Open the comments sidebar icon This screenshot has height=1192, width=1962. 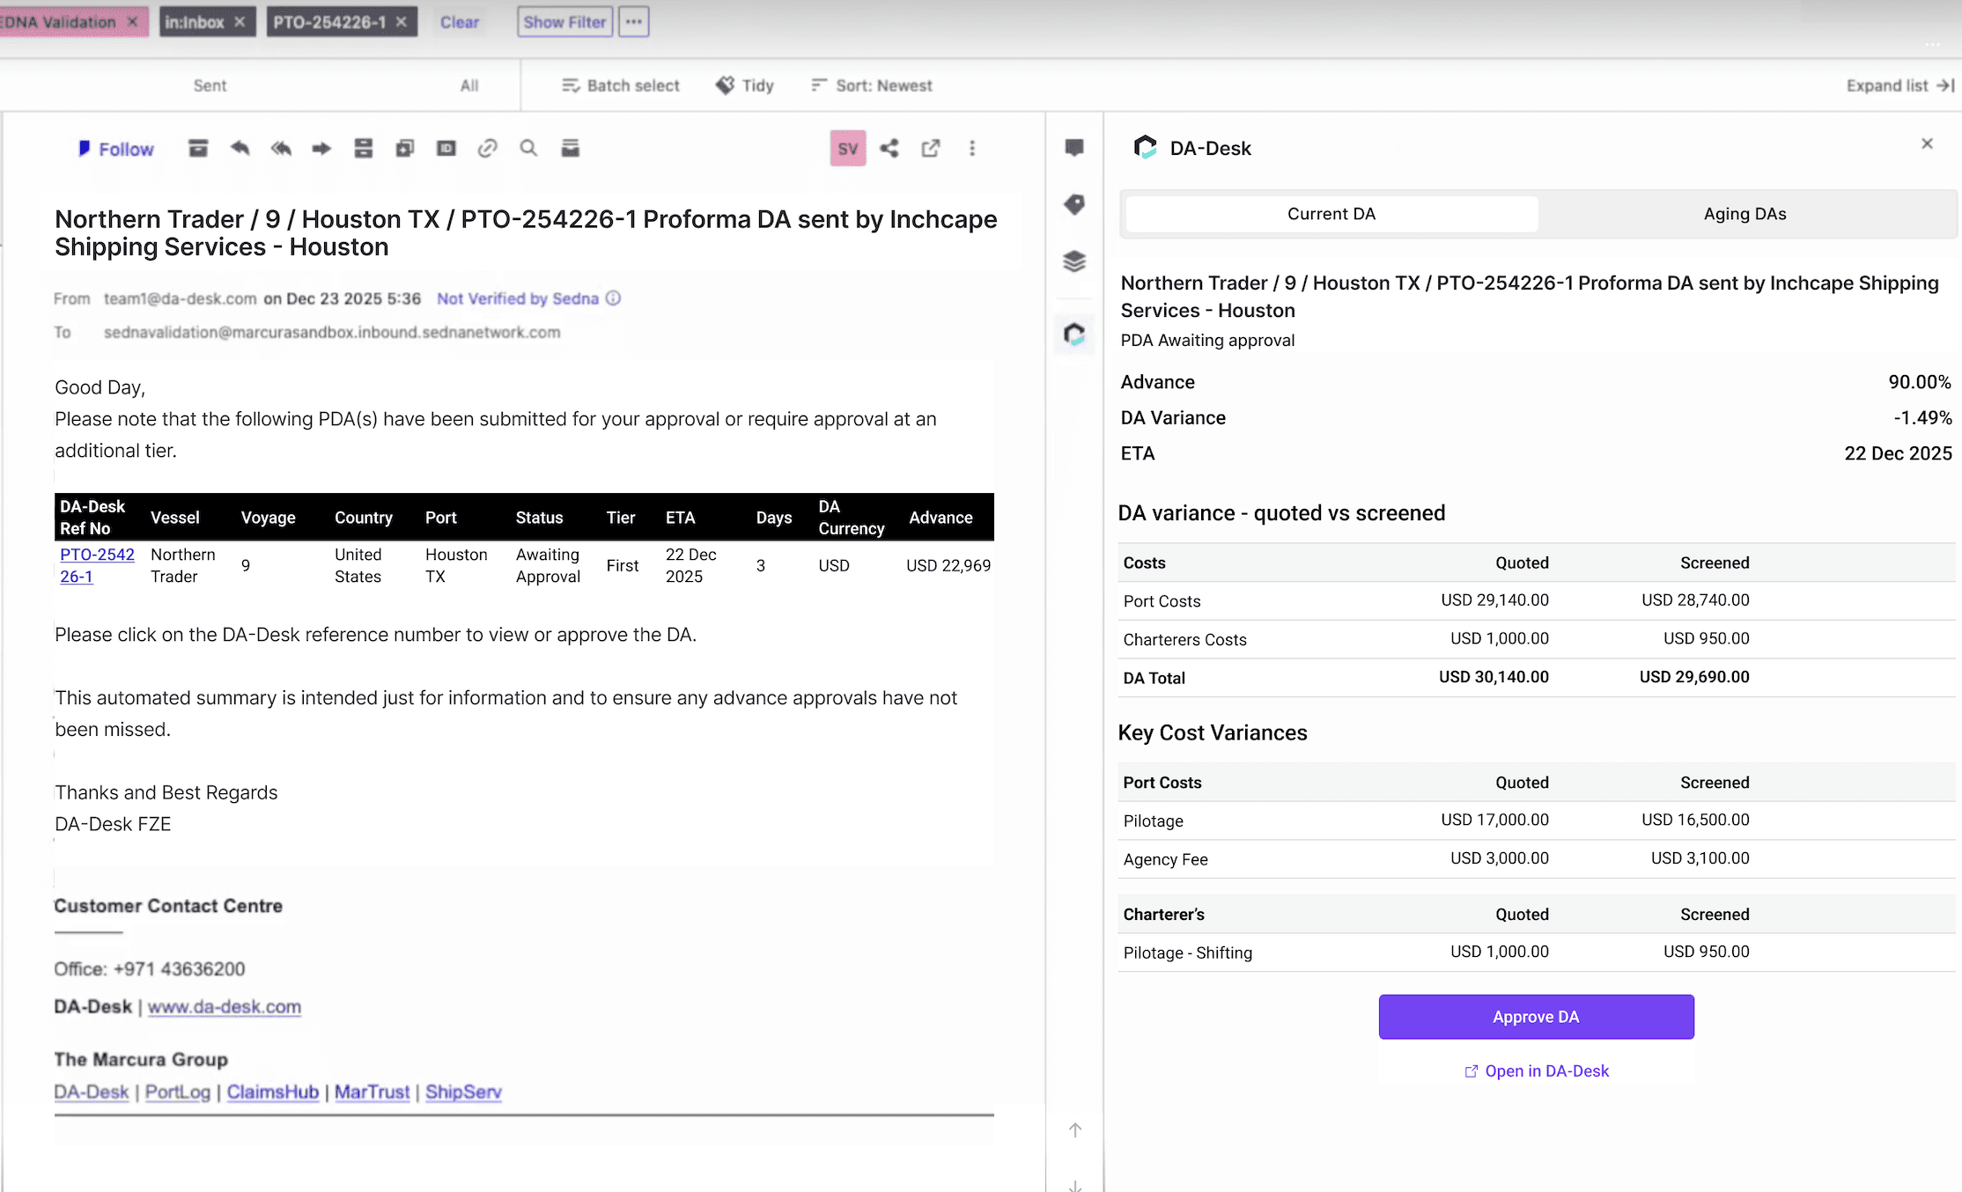point(1073,148)
